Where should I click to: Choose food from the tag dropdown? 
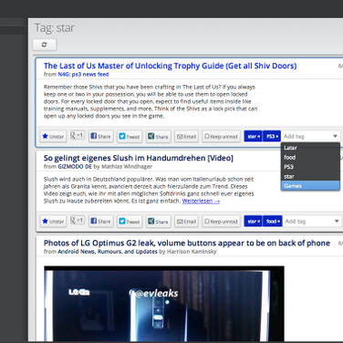tap(310, 157)
